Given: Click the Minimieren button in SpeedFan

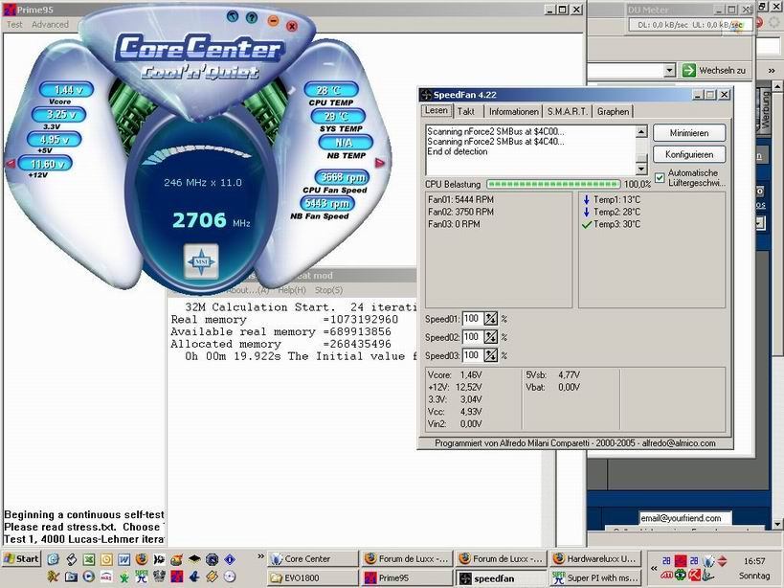Looking at the screenshot, I should click(x=689, y=133).
